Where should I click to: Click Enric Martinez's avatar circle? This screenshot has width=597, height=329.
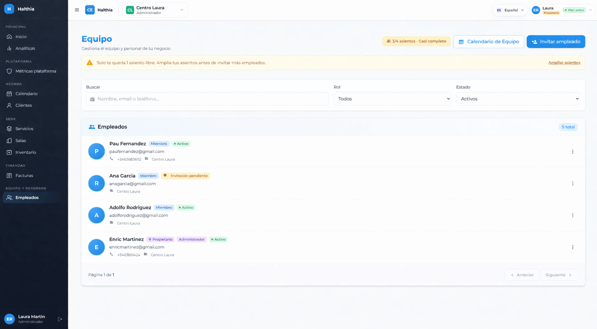(96, 247)
